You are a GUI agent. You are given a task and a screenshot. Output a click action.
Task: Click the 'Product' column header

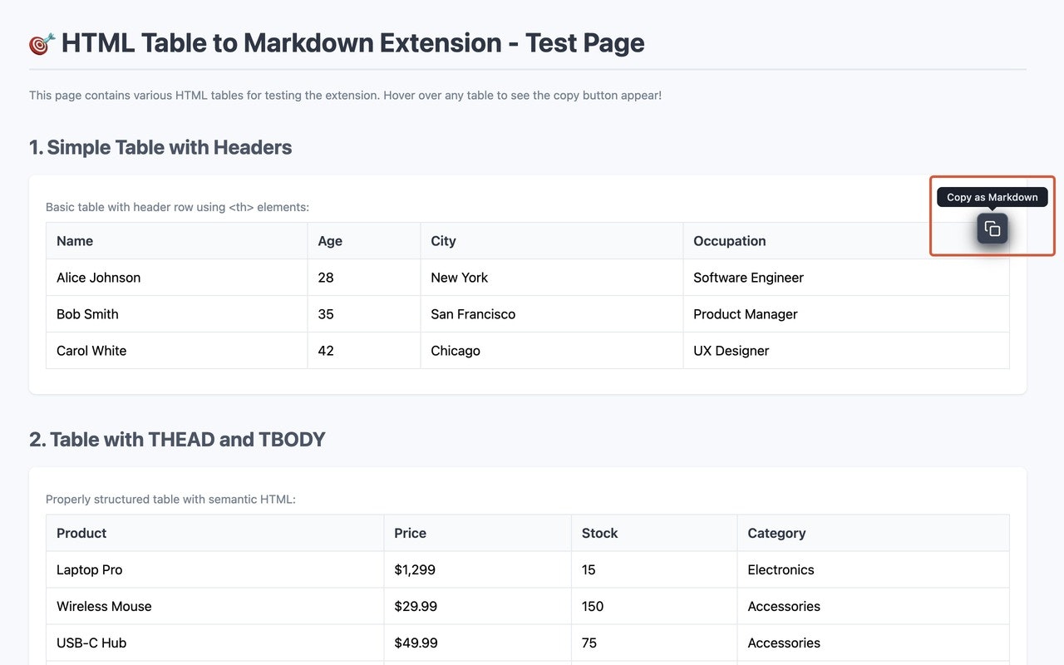click(x=214, y=533)
